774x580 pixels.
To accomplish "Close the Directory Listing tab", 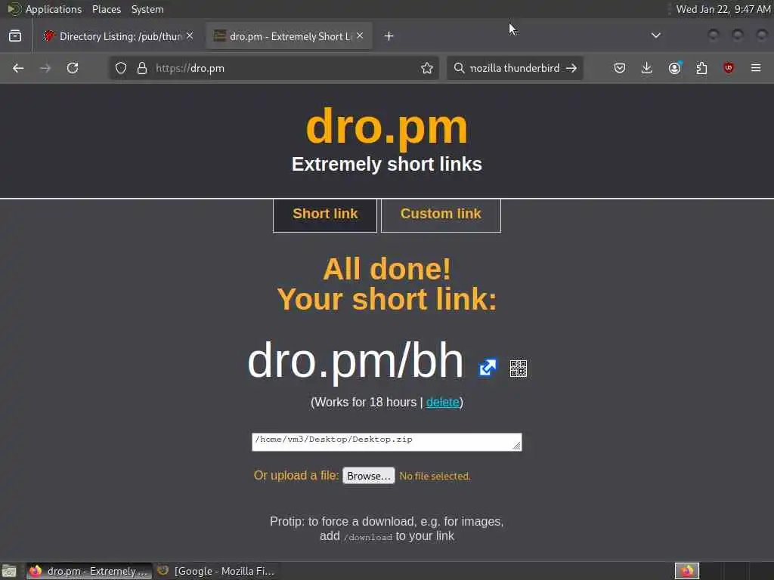I will point(190,35).
